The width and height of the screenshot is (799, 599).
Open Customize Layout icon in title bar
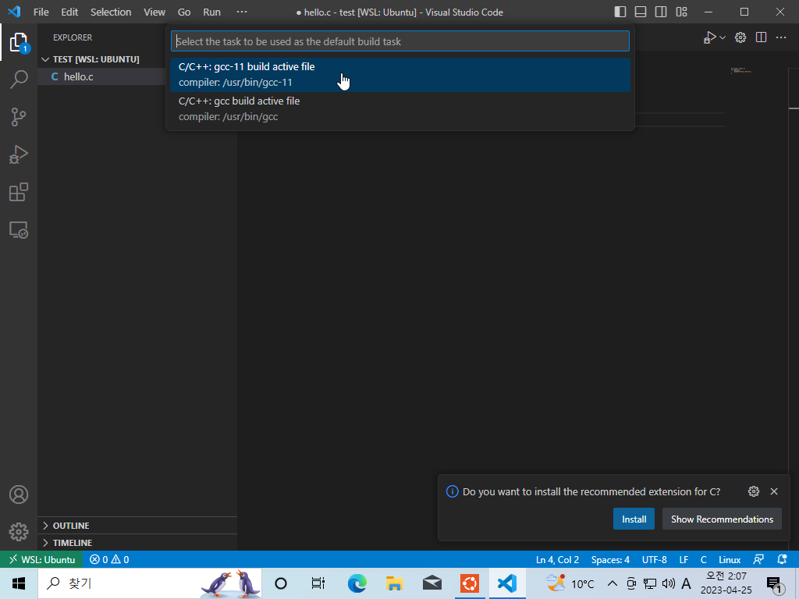(681, 12)
